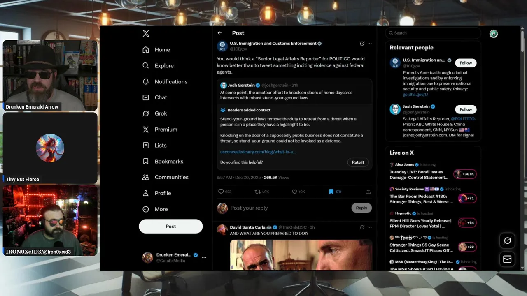Open Grok icon on David Santa Carla reply
The image size is (527, 296).
362,227
